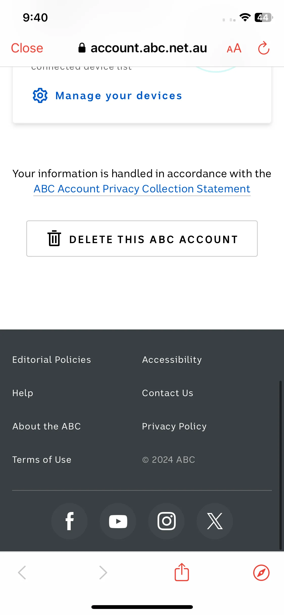The image size is (284, 615).
Task: Open ABC Account Privacy Collection Statement link
Action: pyautogui.click(x=142, y=189)
